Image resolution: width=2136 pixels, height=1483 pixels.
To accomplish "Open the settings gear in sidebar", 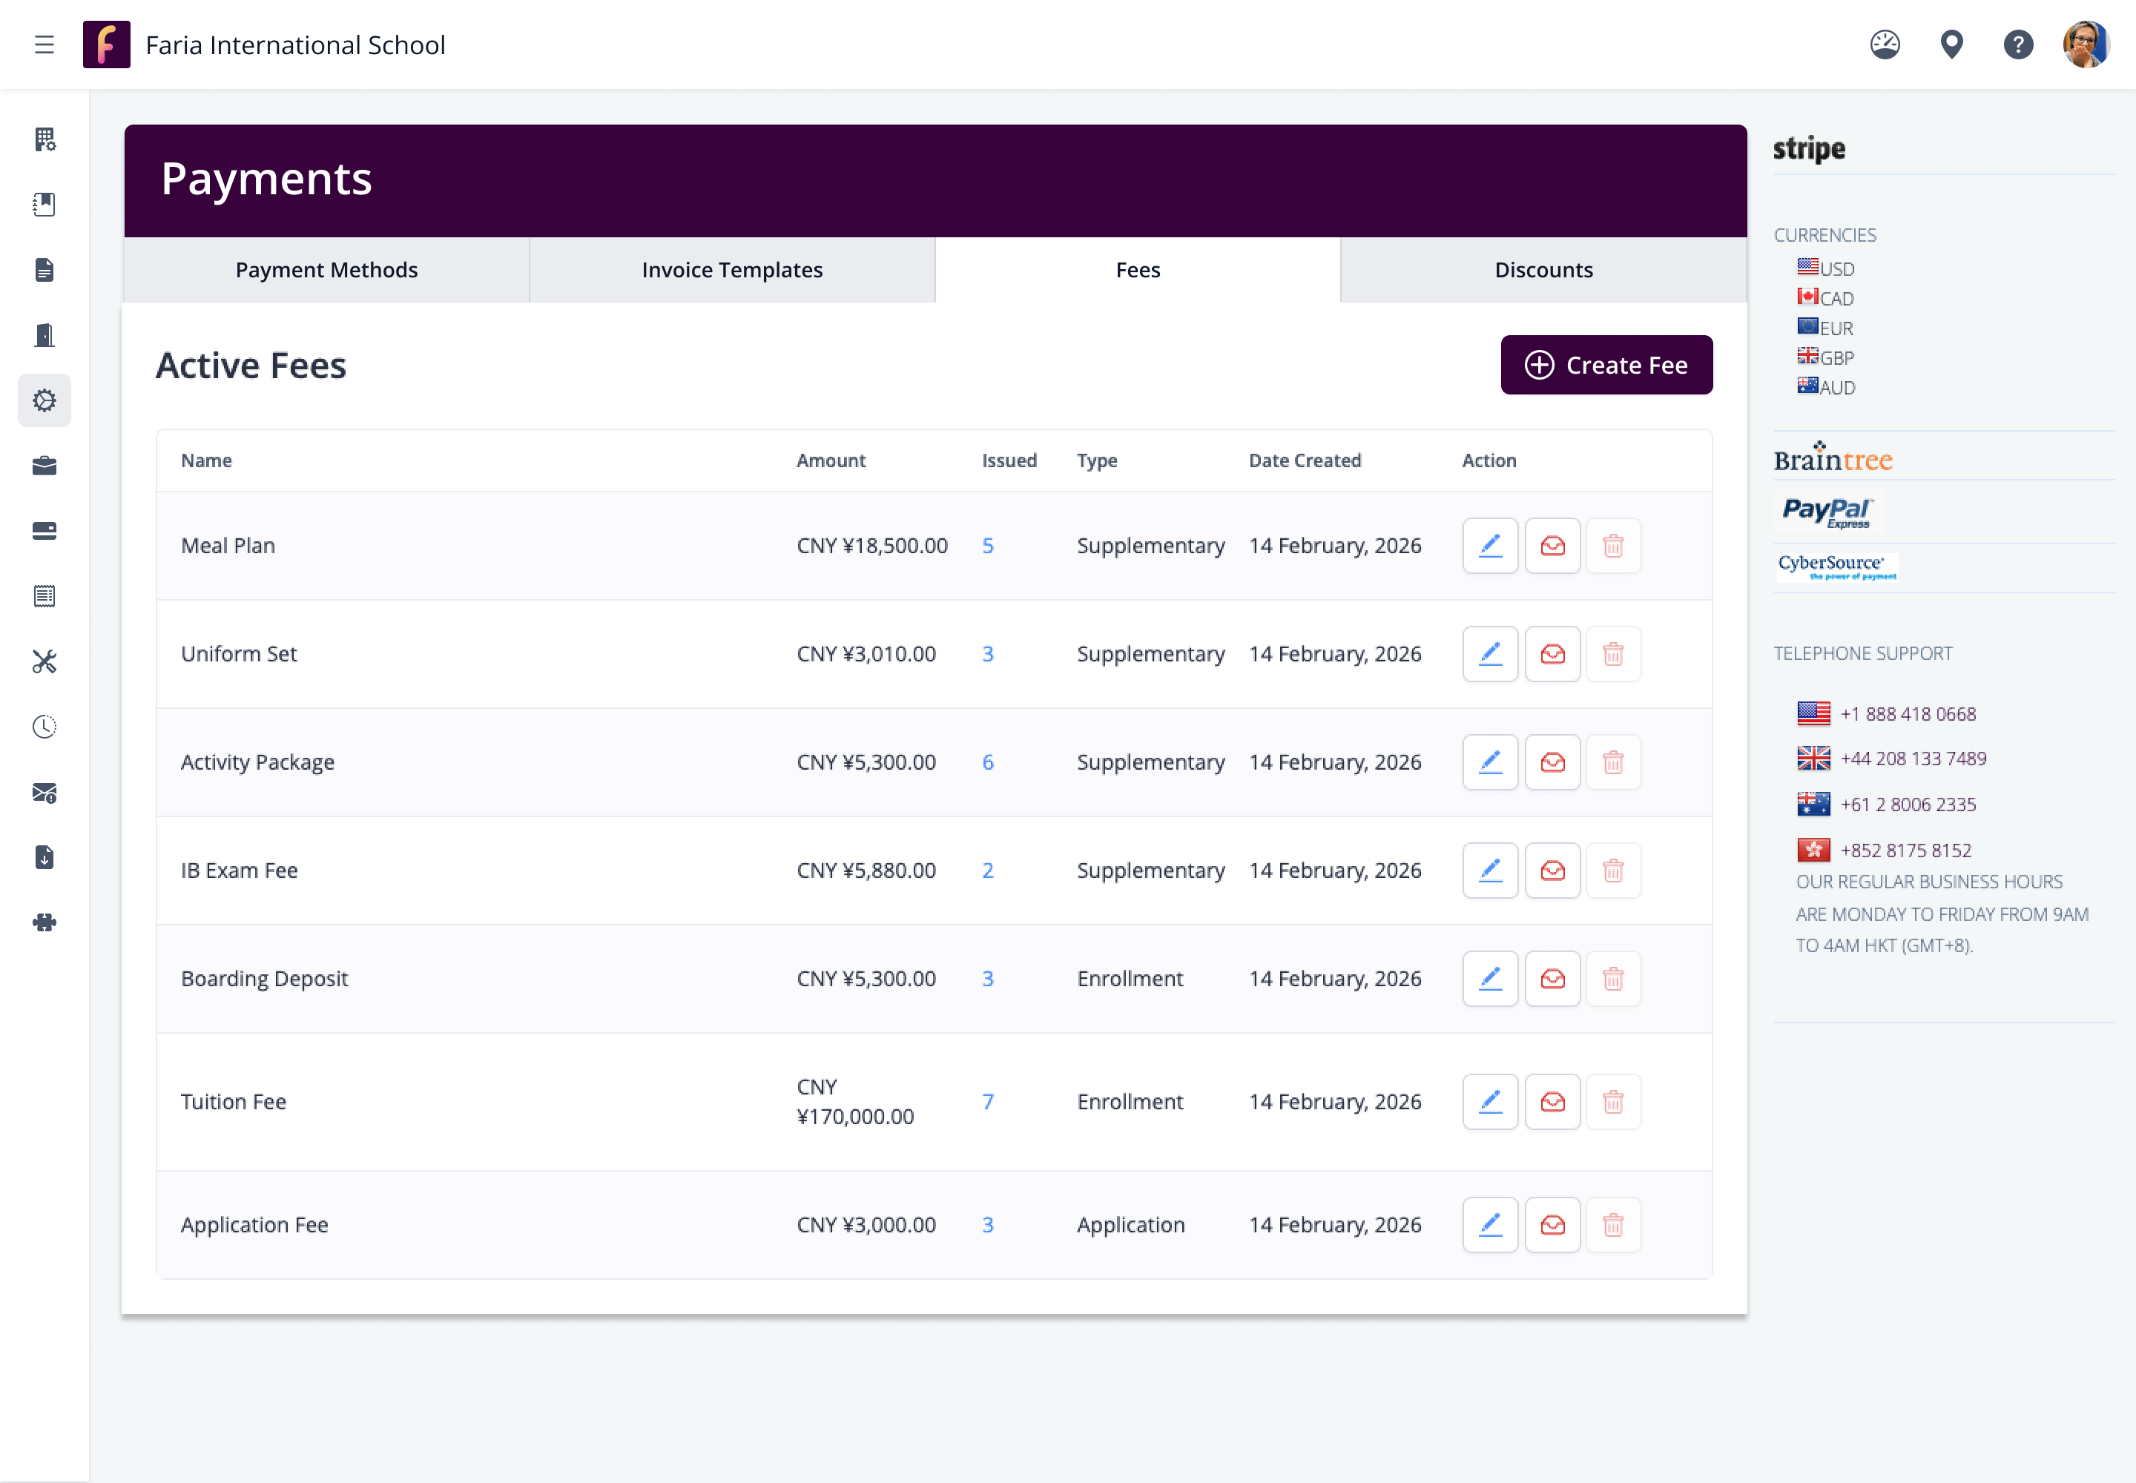I will [x=44, y=400].
